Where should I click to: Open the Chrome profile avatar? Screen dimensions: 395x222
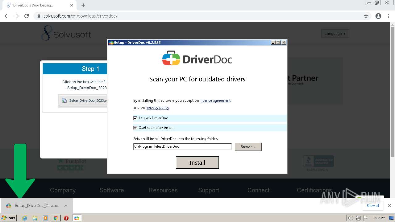pos(378,16)
